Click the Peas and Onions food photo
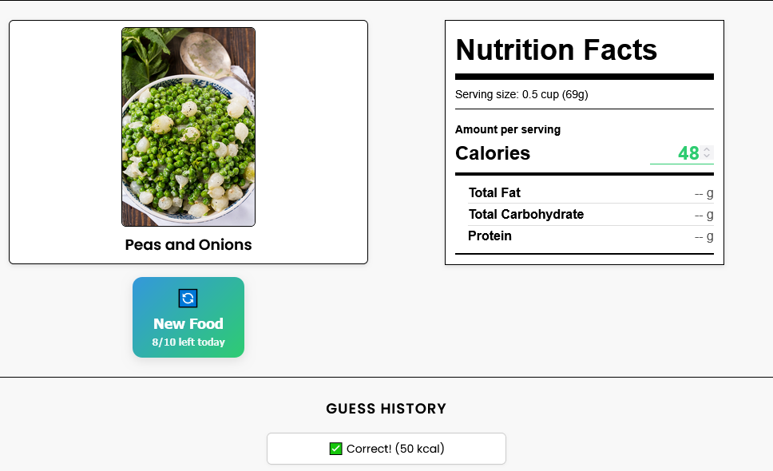 (188, 127)
